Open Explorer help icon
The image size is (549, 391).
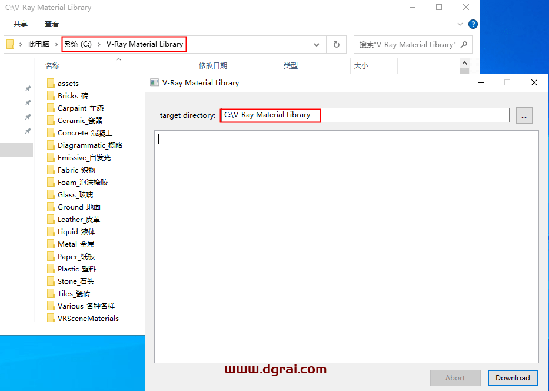[473, 24]
